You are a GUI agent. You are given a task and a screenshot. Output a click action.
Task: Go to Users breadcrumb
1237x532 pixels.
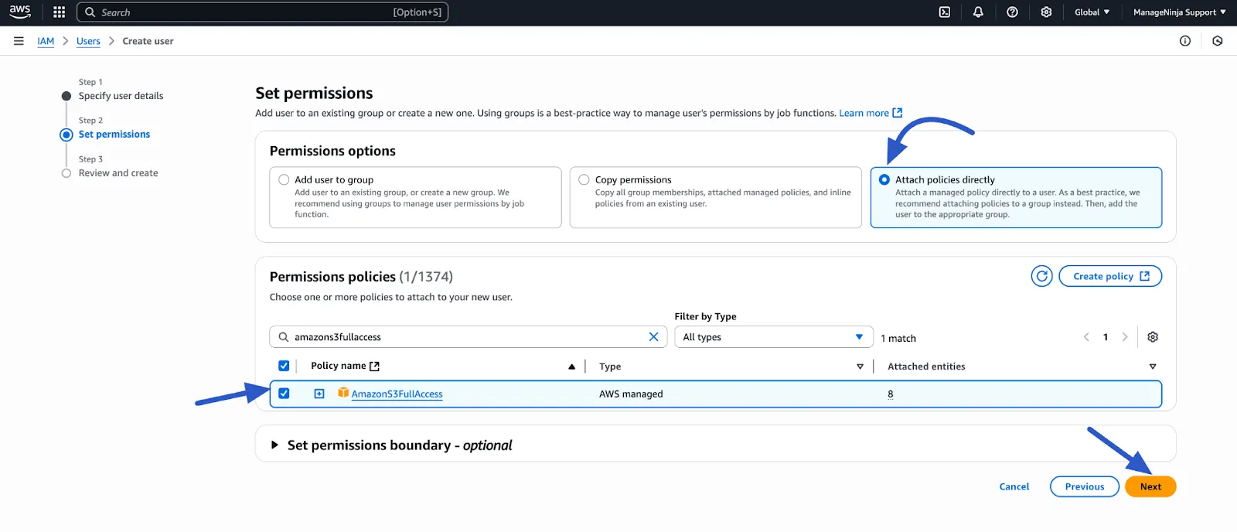[x=88, y=41]
